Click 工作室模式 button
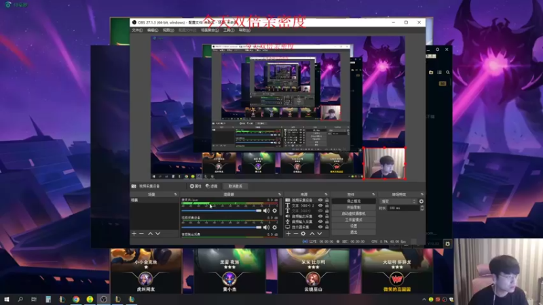 [x=354, y=220]
